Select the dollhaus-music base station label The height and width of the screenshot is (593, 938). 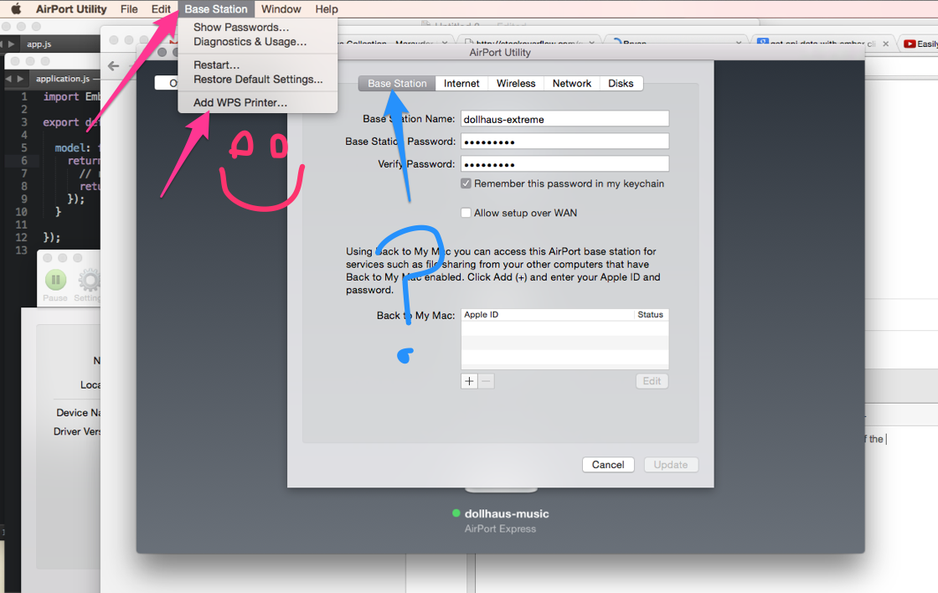point(507,514)
